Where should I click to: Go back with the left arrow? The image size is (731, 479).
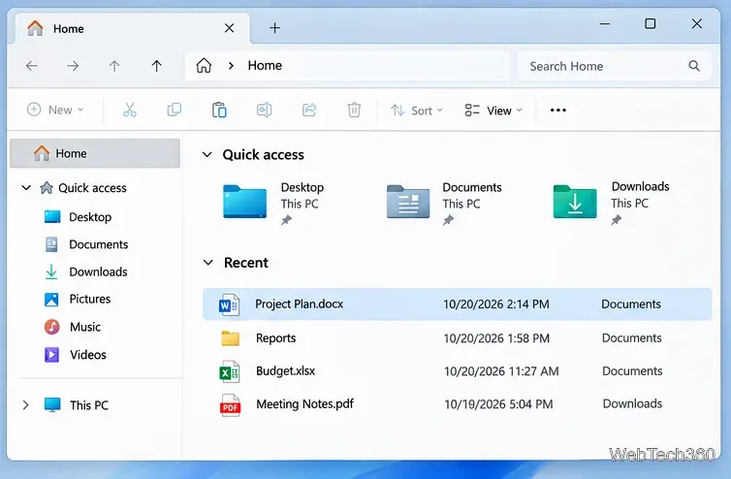pyautogui.click(x=32, y=66)
